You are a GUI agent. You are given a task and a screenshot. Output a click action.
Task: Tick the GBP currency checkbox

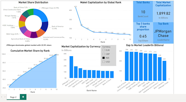[x=104, y=54]
